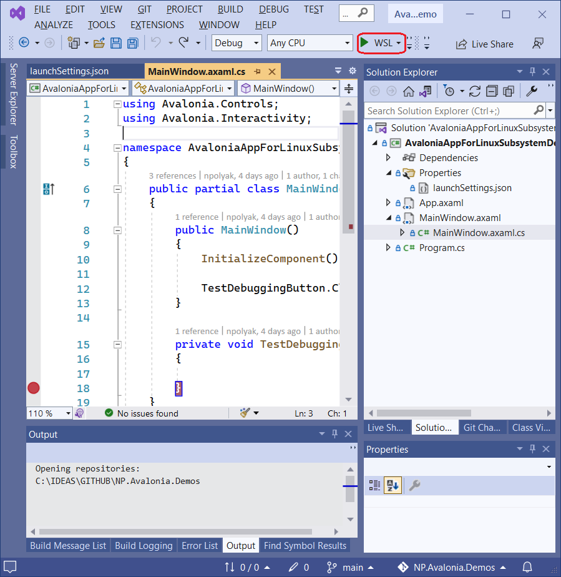Screen dimensions: 561x577
Task: Click Solution Explorer Home icon
Action: tap(409, 91)
